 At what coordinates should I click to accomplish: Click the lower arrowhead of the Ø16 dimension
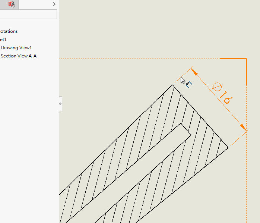click(x=243, y=127)
